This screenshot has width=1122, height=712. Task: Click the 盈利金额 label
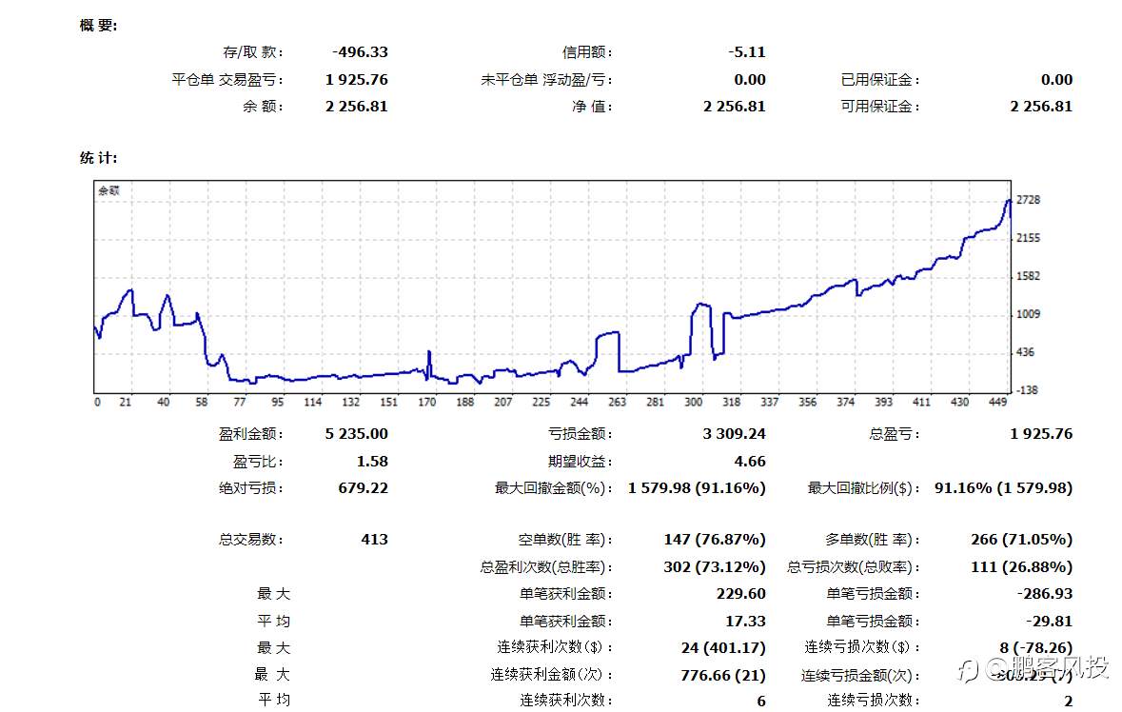click(251, 434)
